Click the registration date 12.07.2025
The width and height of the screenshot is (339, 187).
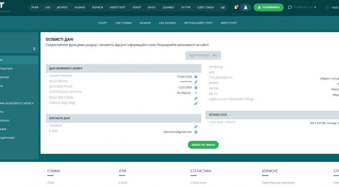pos(185,87)
